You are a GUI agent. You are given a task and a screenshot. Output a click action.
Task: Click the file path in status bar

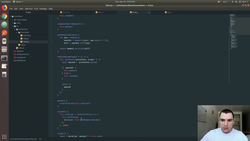(23, 139)
